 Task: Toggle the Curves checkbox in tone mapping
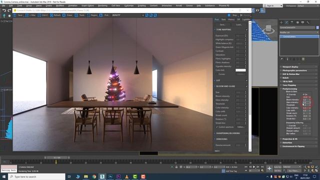[x=217, y=74]
